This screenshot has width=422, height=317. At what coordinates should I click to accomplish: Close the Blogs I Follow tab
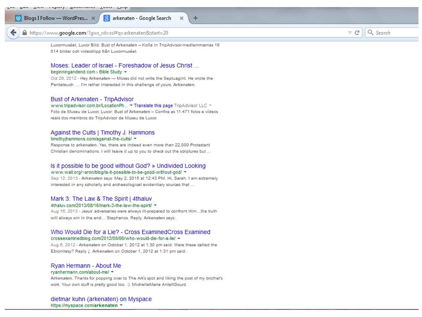tap(93, 18)
